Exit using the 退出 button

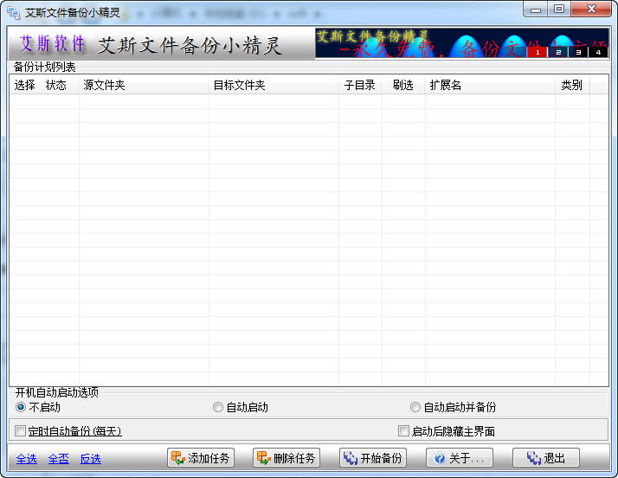(x=546, y=458)
